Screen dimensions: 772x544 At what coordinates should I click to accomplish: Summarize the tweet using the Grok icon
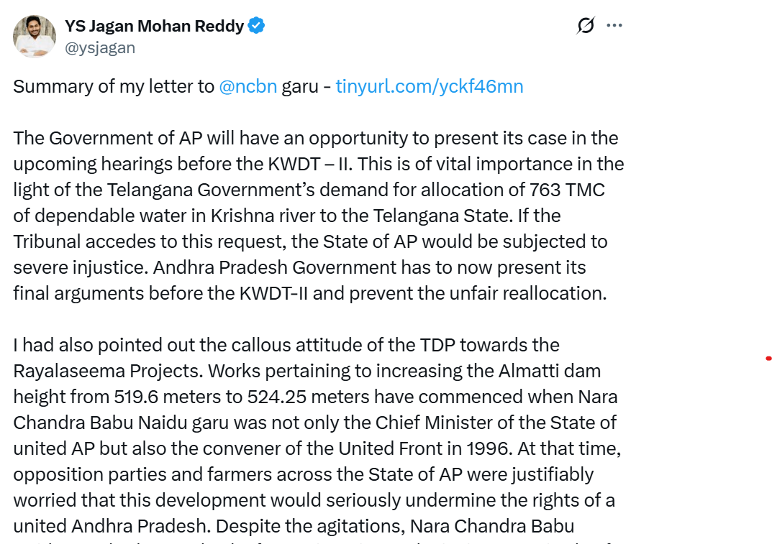coord(585,25)
